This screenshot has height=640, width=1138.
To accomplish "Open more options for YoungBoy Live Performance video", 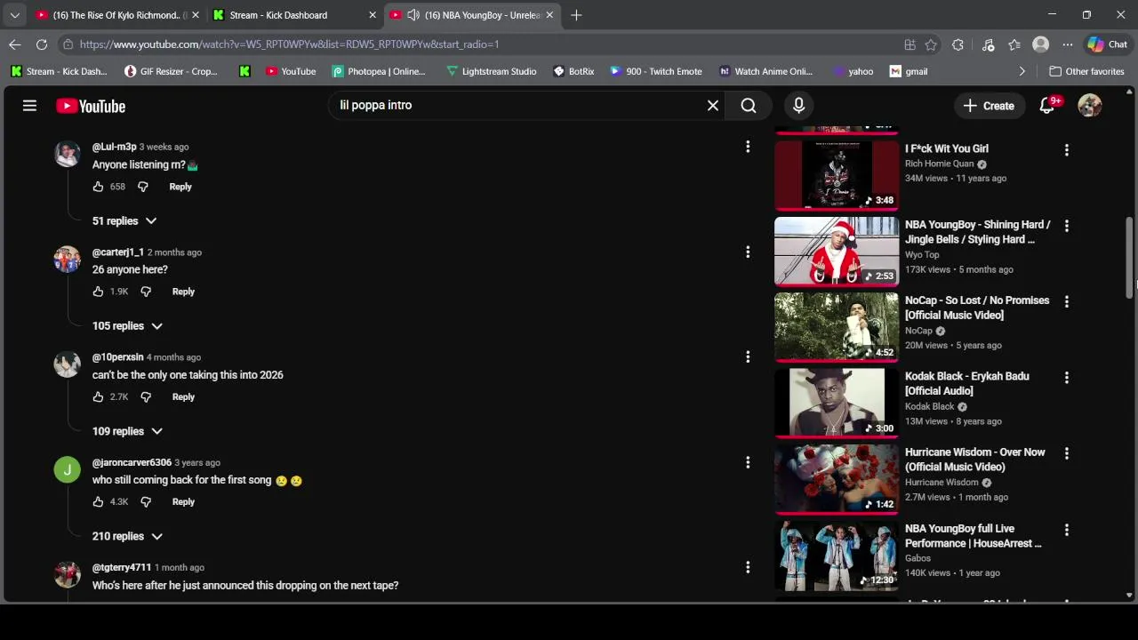I will point(1067,530).
